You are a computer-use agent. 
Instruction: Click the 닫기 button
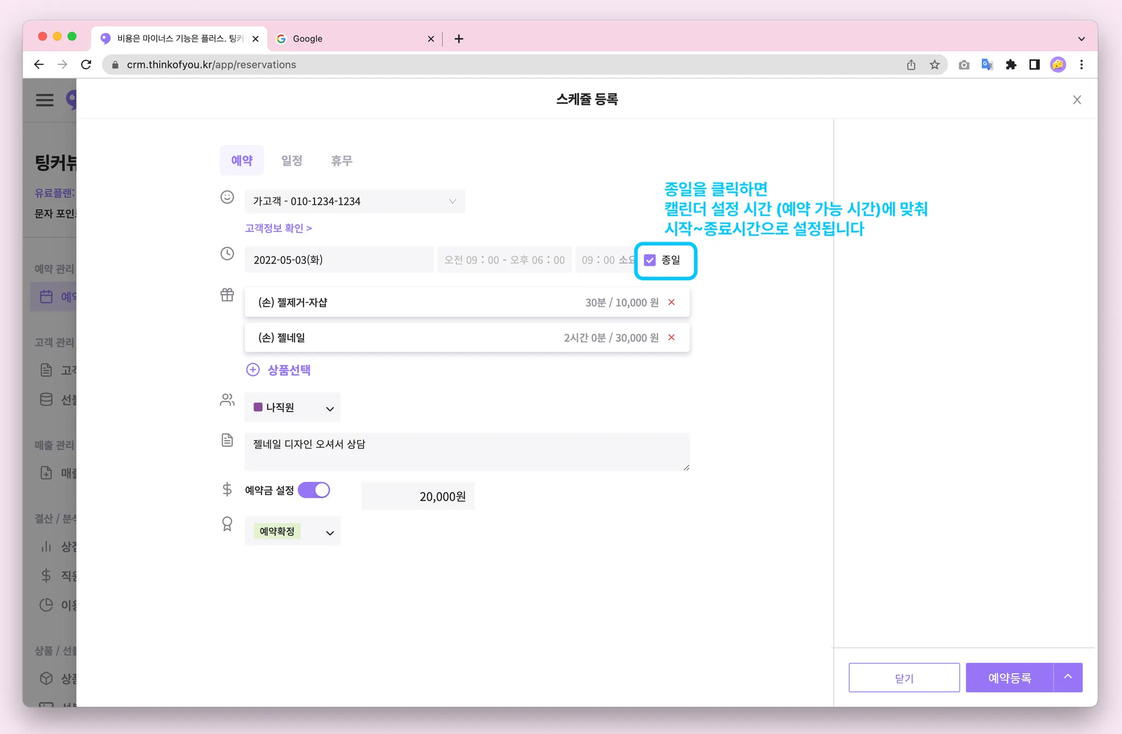click(904, 678)
